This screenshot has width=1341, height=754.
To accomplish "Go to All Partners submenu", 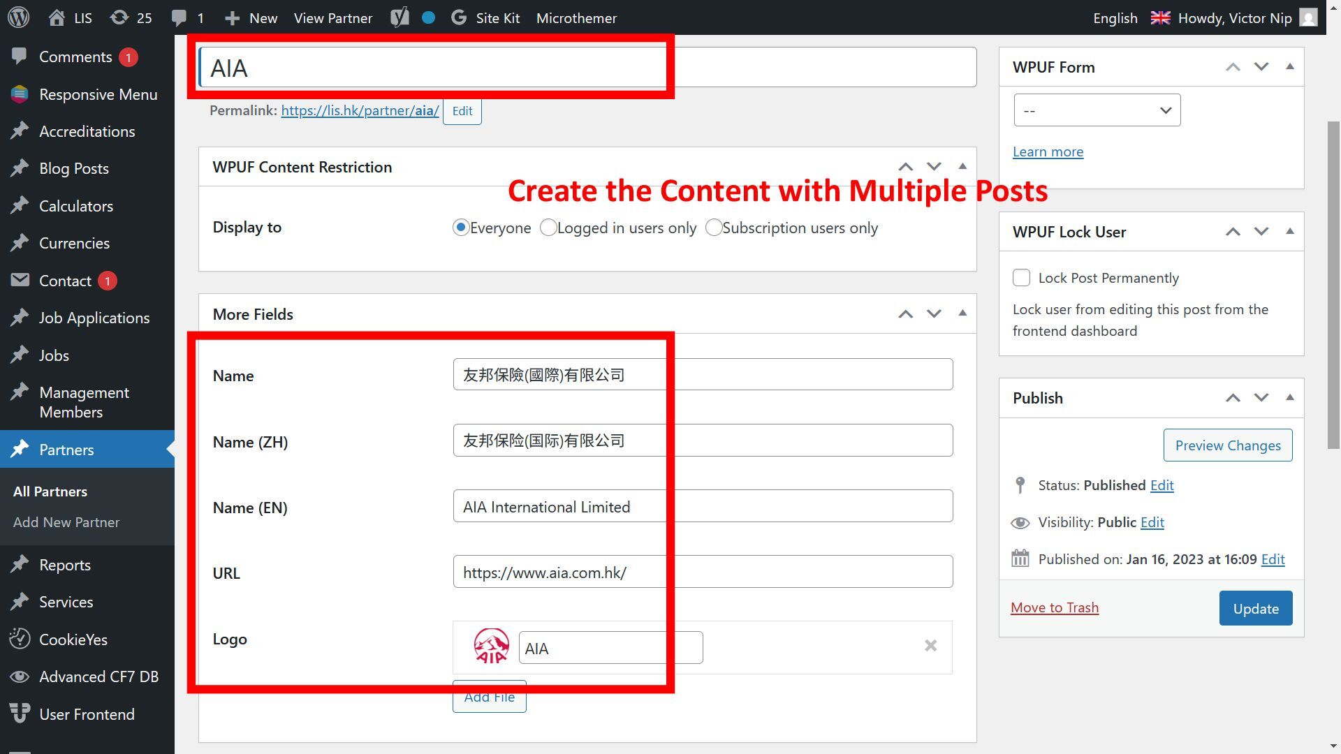I will click(50, 491).
